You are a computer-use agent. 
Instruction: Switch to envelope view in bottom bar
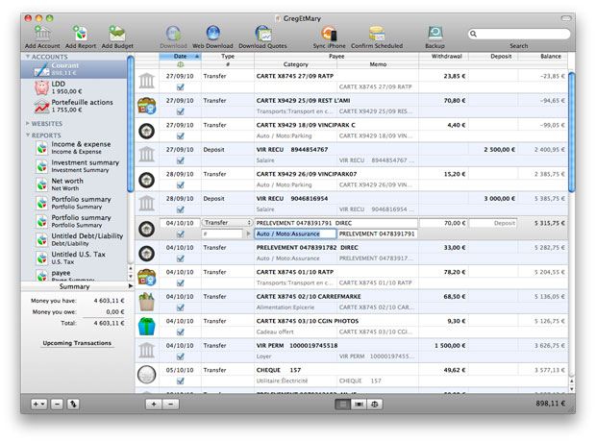(359, 404)
